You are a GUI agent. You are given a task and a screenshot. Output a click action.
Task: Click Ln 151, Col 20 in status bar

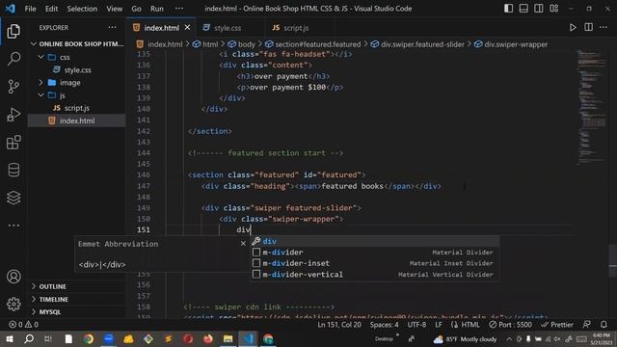[x=339, y=325]
